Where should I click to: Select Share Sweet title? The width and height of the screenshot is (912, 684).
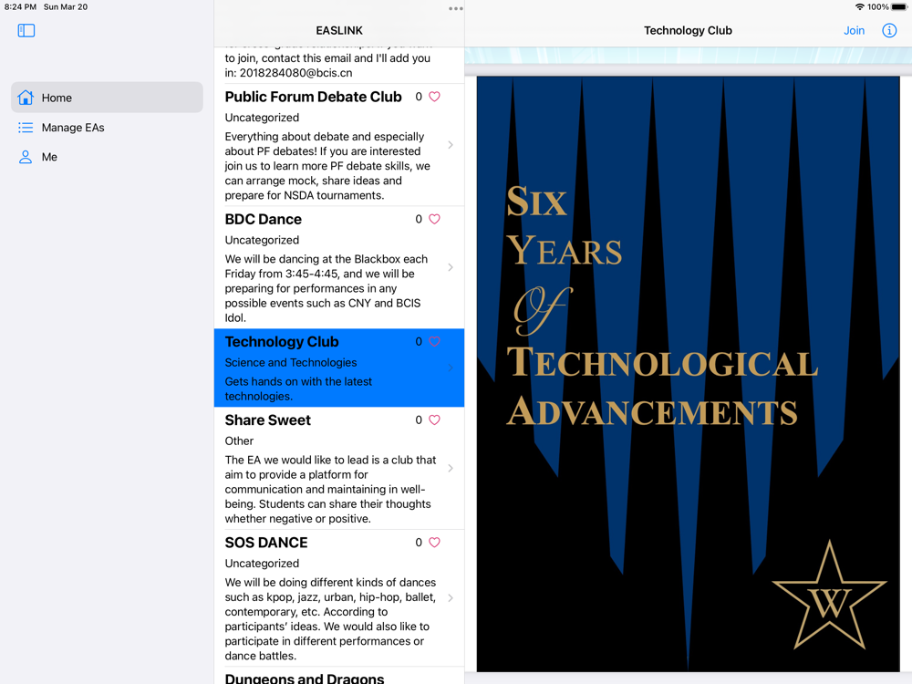(x=267, y=420)
